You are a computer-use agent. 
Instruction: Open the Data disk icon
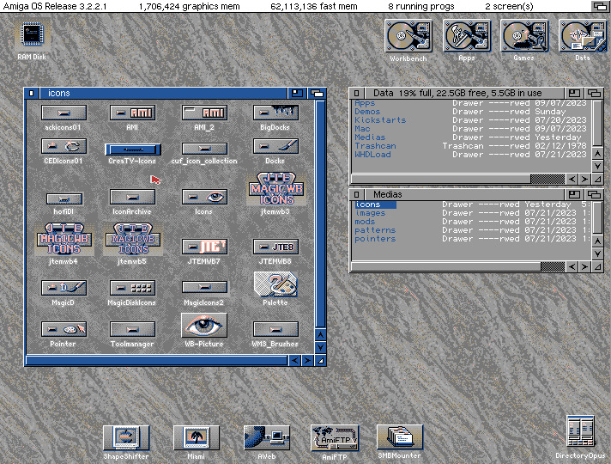tap(583, 36)
